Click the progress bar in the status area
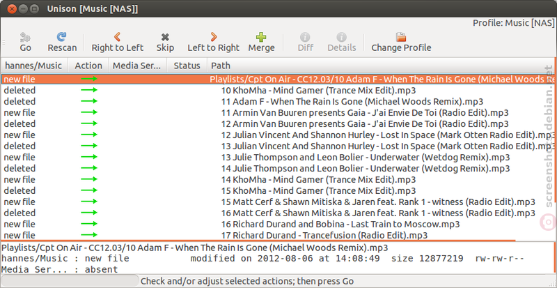 point(70,281)
